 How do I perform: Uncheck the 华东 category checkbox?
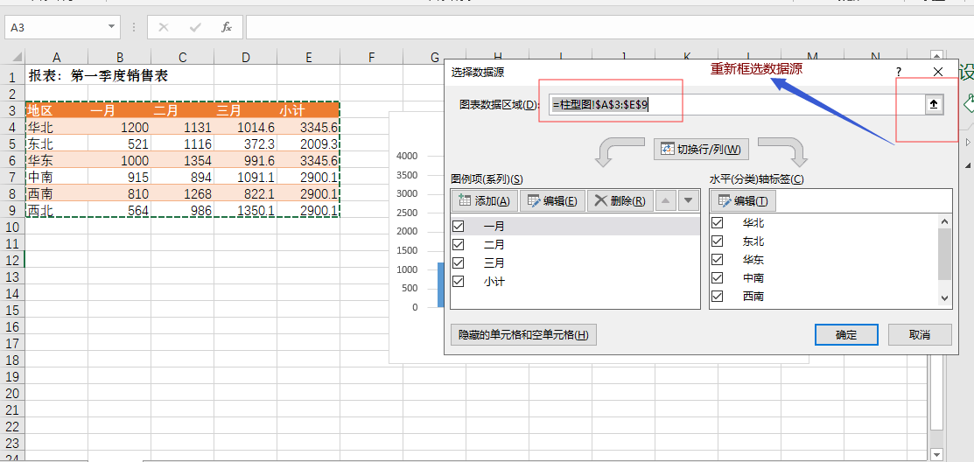[x=717, y=260]
